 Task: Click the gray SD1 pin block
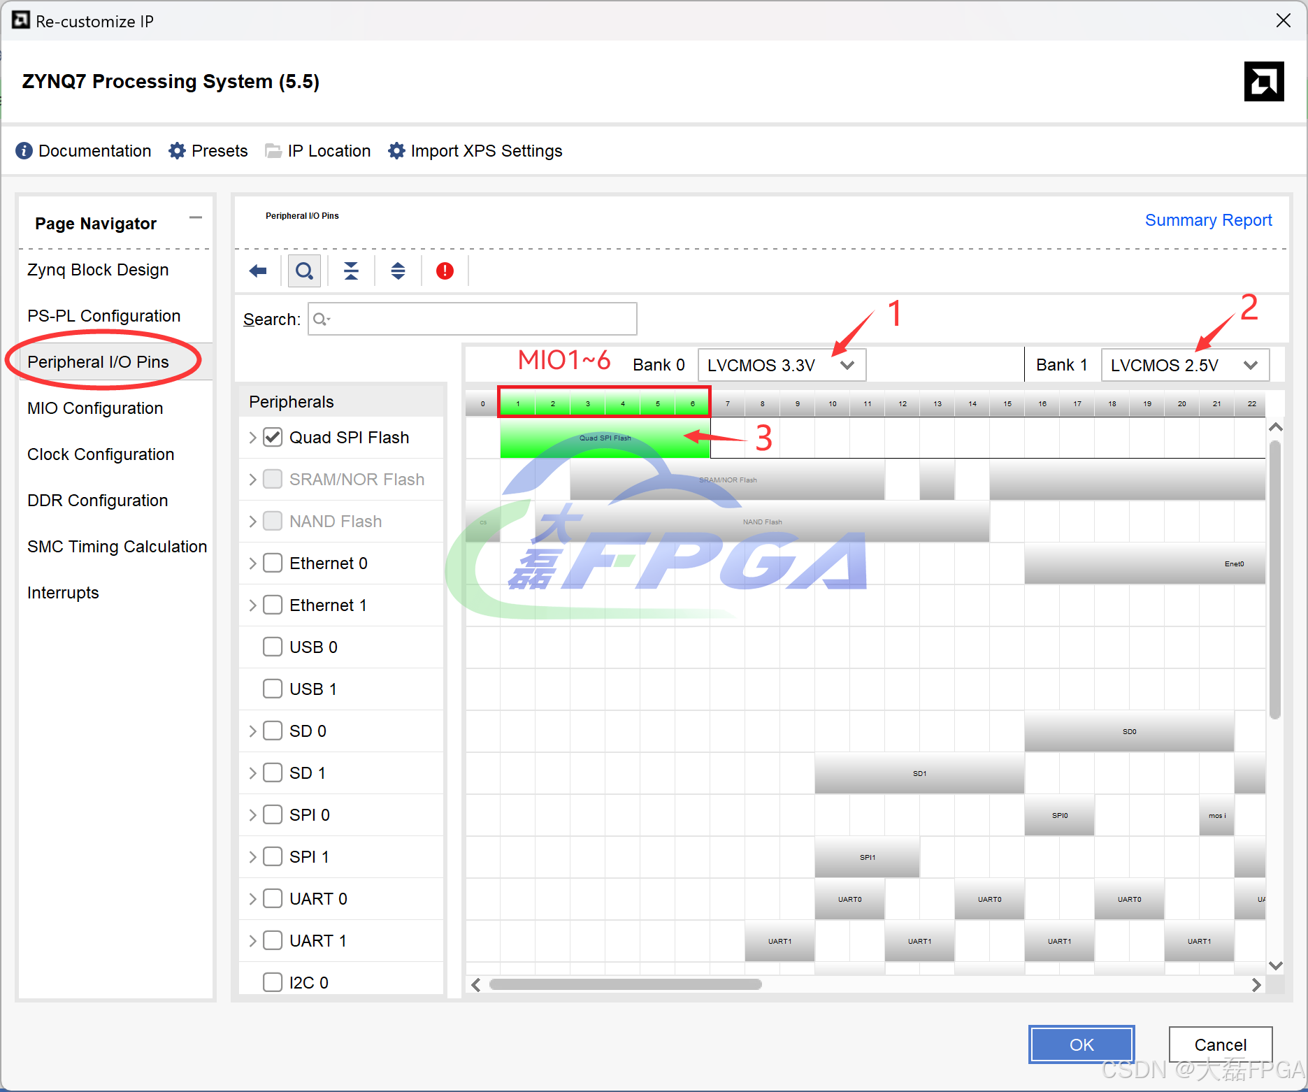coord(919,773)
